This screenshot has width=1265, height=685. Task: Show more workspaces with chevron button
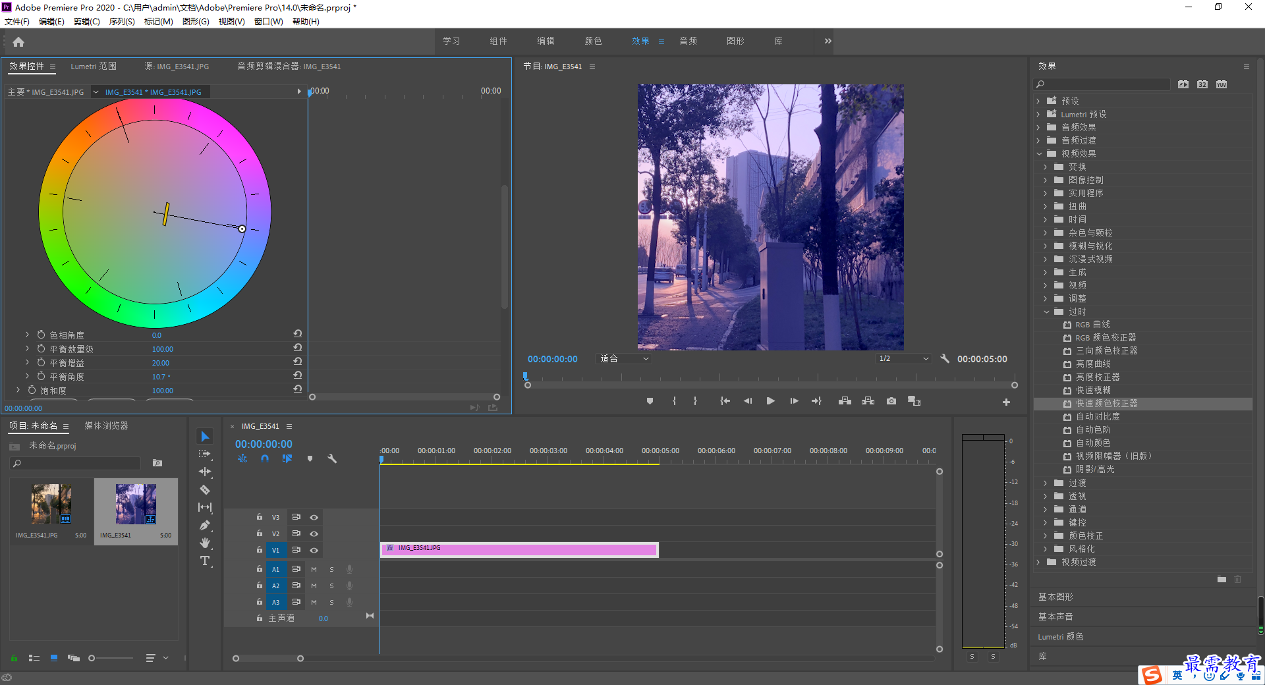pyautogui.click(x=828, y=41)
